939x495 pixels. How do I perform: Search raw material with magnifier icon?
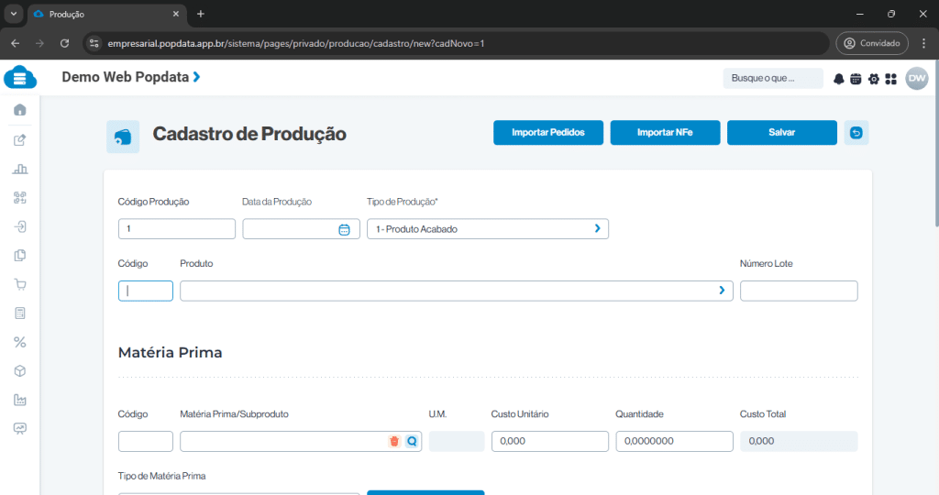coord(412,441)
